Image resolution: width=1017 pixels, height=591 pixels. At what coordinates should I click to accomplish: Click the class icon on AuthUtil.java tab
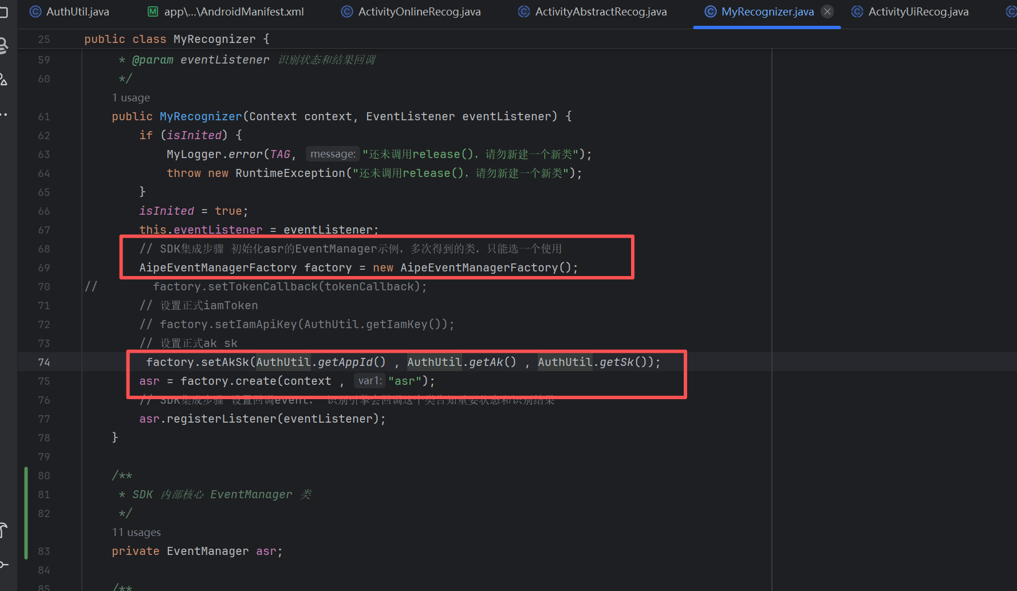[35, 11]
